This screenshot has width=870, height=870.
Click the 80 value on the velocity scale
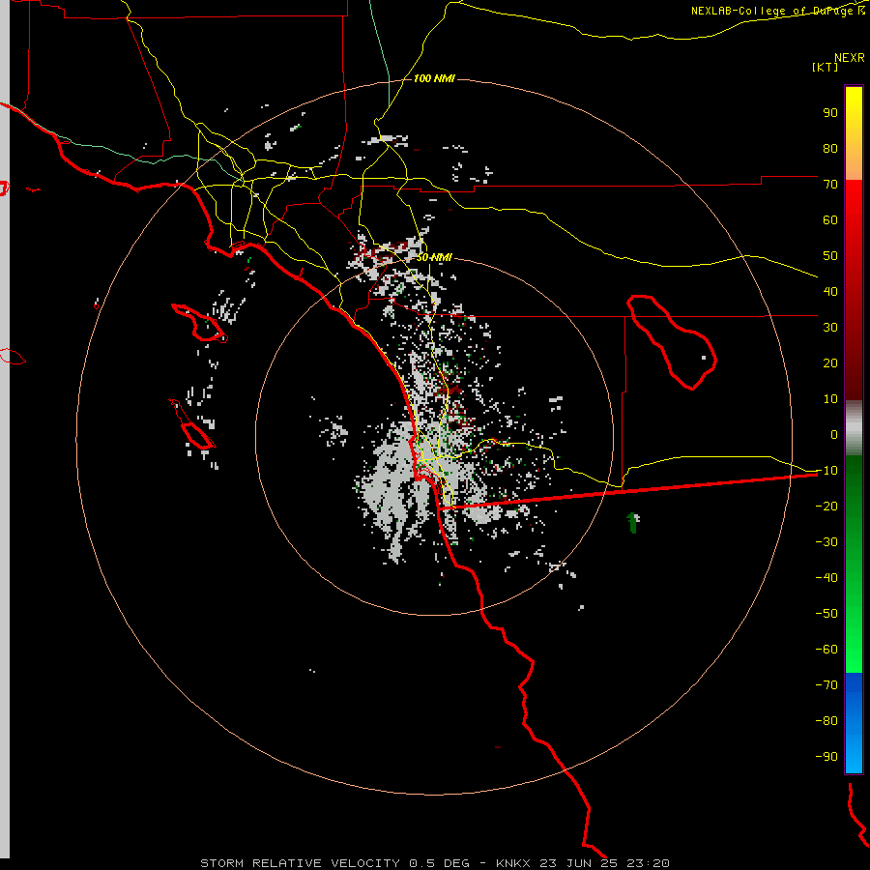click(830, 148)
